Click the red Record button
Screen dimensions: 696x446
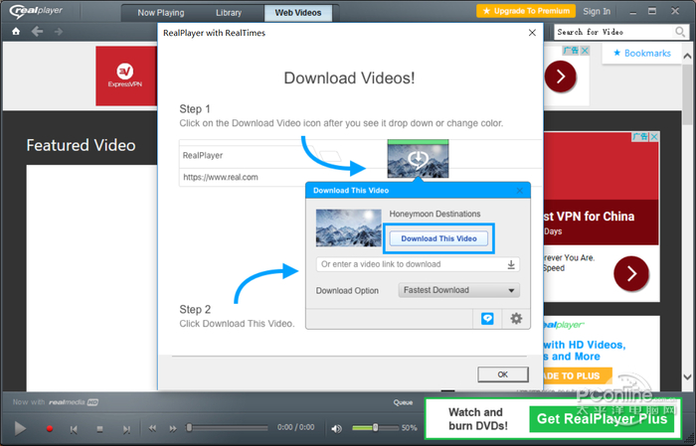50,429
